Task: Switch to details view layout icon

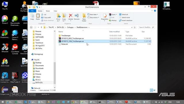Action: click(x=152, y=90)
